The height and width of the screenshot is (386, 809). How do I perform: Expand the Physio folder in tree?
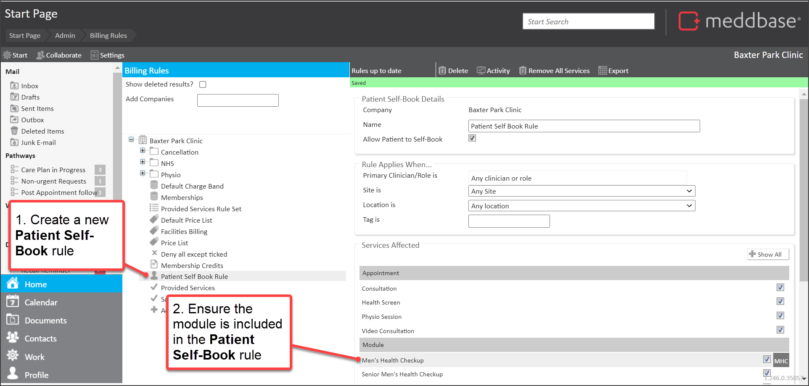[x=143, y=173]
